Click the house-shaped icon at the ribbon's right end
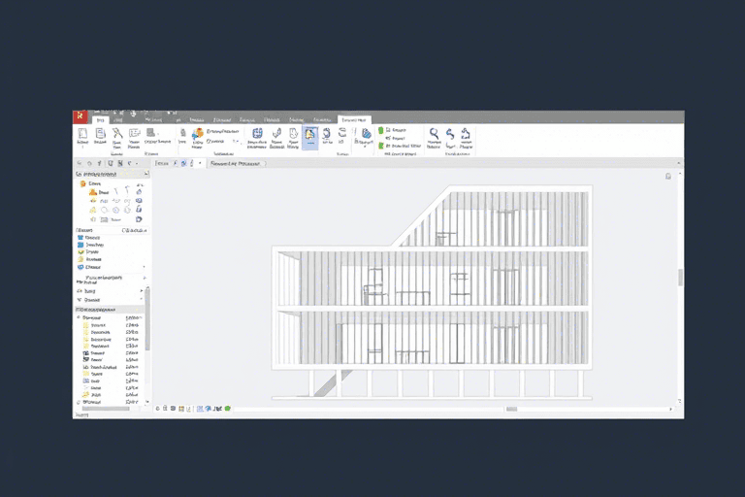This screenshot has height=497, width=745. pos(466,134)
